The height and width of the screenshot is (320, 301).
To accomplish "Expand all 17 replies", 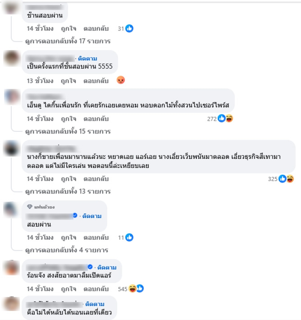I will [68, 41].
